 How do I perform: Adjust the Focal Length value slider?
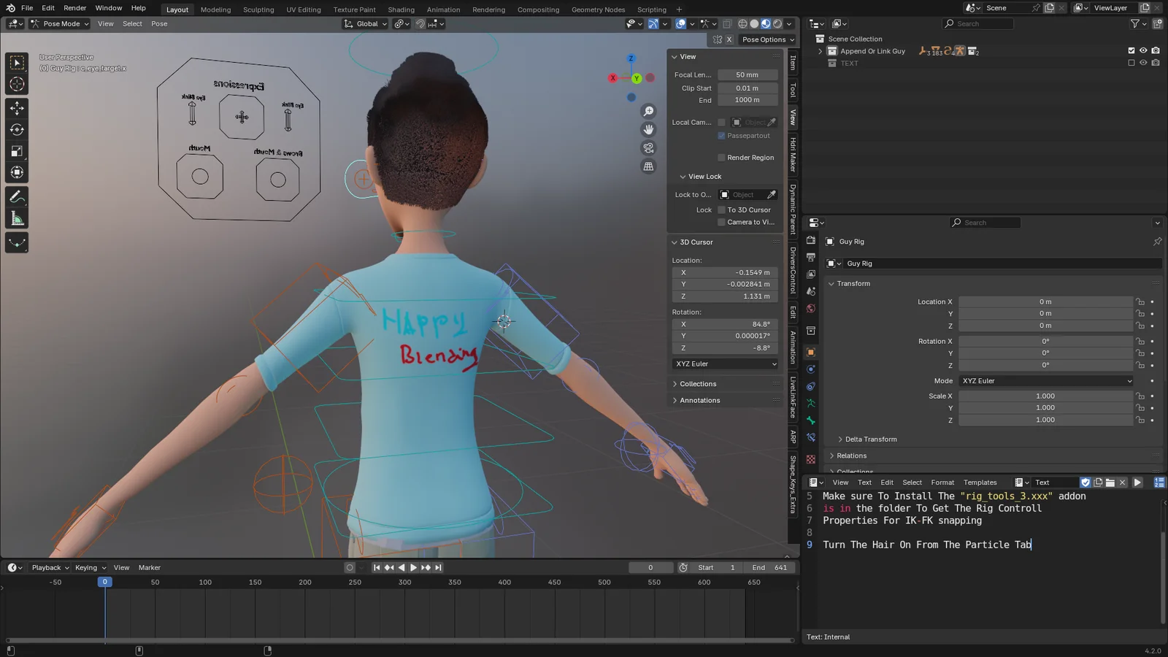pos(748,74)
